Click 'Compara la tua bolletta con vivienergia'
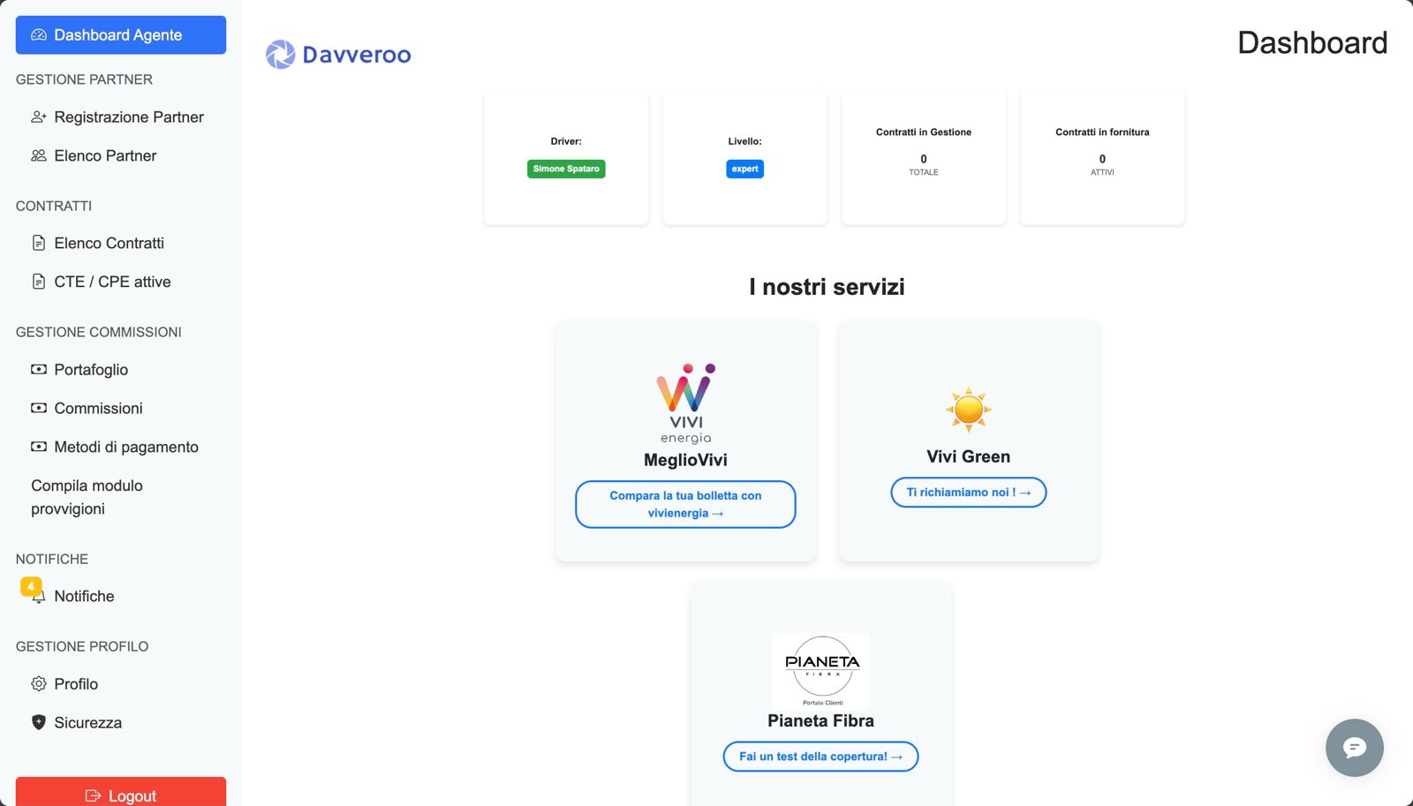The height and width of the screenshot is (806, 1413). coord(684,504)
